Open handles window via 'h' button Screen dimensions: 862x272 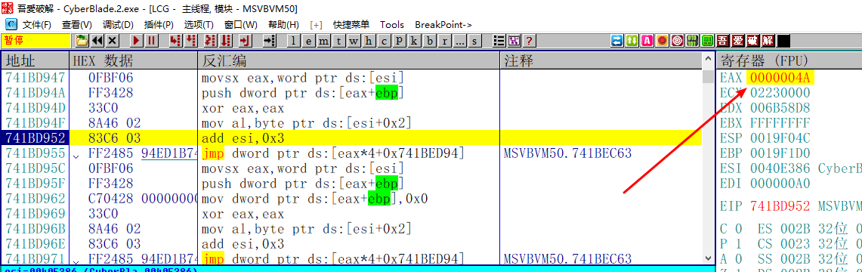click(369, 41)
